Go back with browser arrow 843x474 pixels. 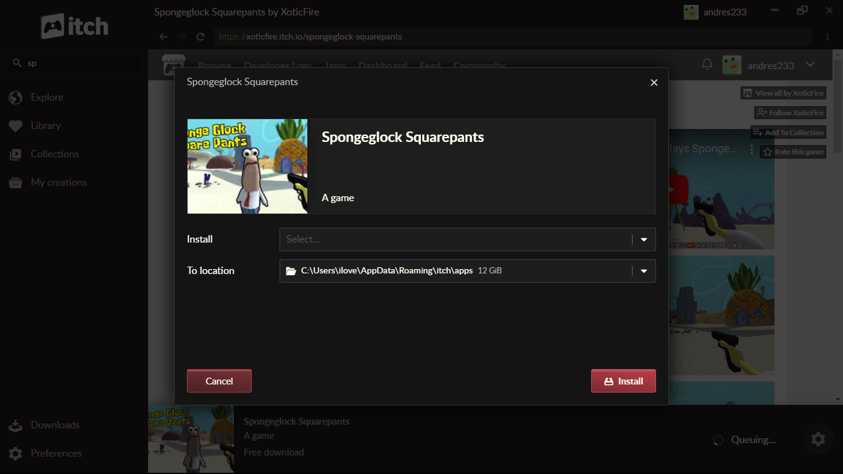pyautogui.click(x=164, y=36)
